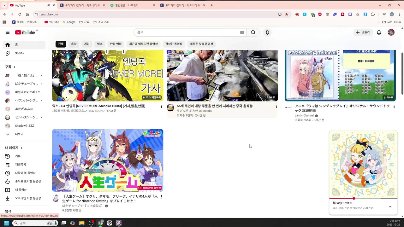The height and width of the screenshot is (227, 404).
Task: Select 새로운 맞춤 동영상 chip
Action: [201, 44]
